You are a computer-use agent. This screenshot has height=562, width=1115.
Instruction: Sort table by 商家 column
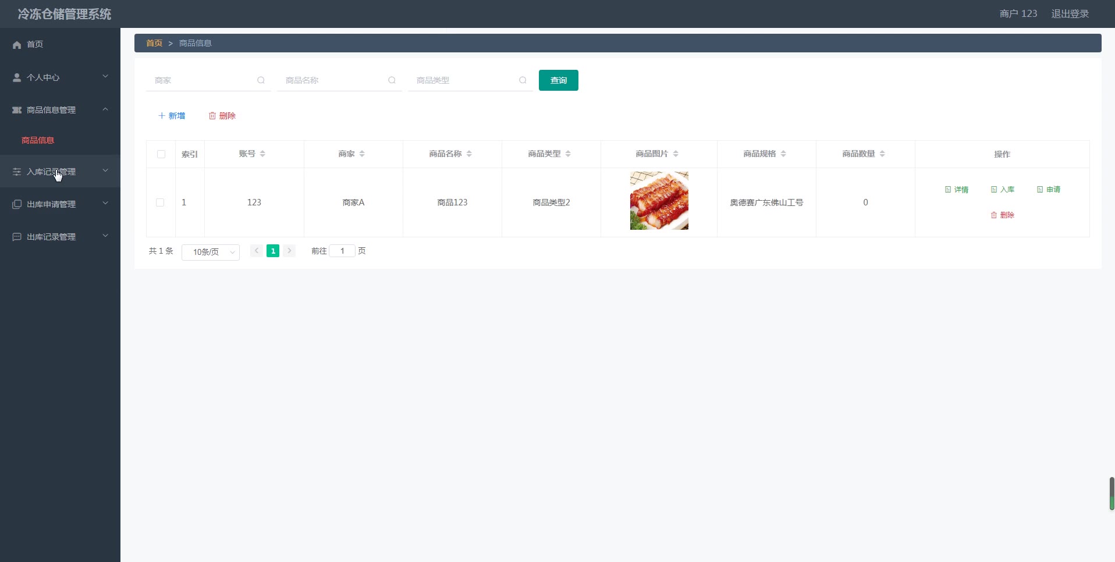(x=362, y=154)
